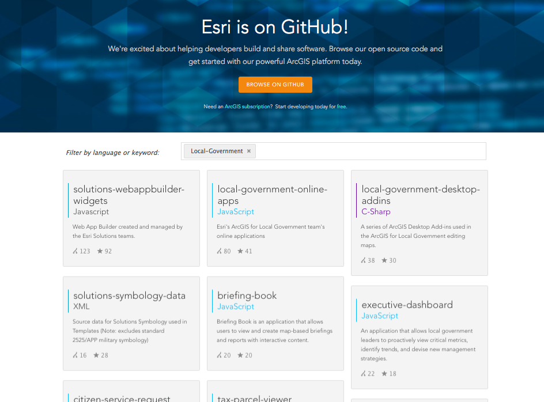The image size is (544, 402).
Task: Click fork icon on solutions-symbology-data card
Action: (x=75, y=355)
